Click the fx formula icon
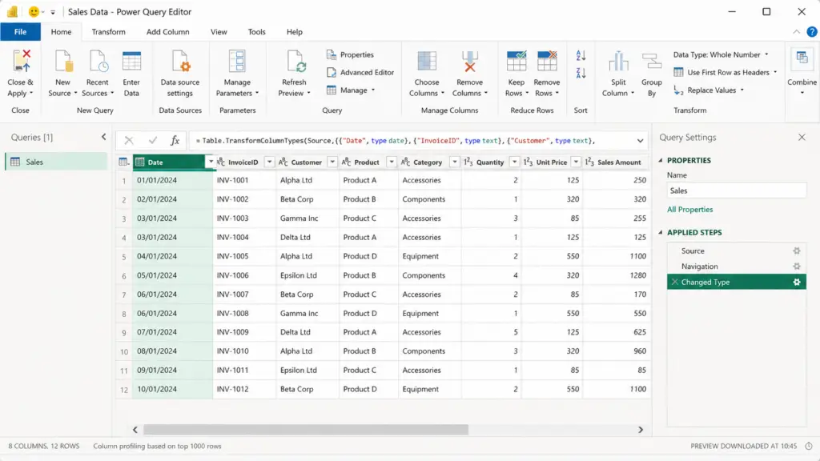820x461 pixels. (x=175, y=140)
